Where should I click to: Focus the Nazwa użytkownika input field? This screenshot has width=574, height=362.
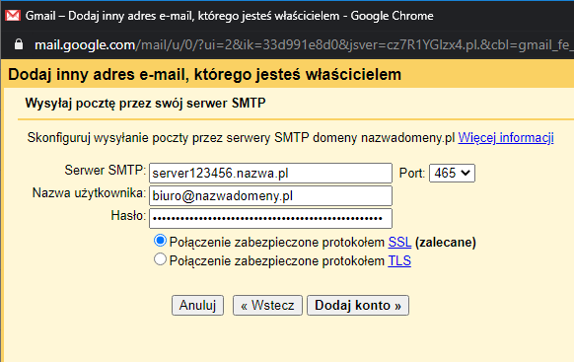tap(270, 196)
